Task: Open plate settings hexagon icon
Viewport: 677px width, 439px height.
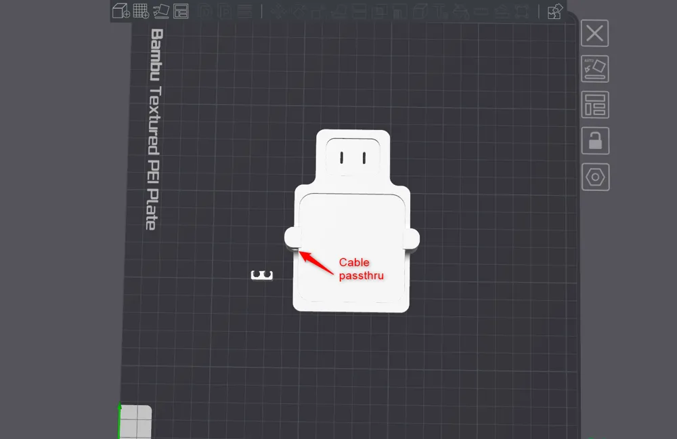Action: pos(595,177)
